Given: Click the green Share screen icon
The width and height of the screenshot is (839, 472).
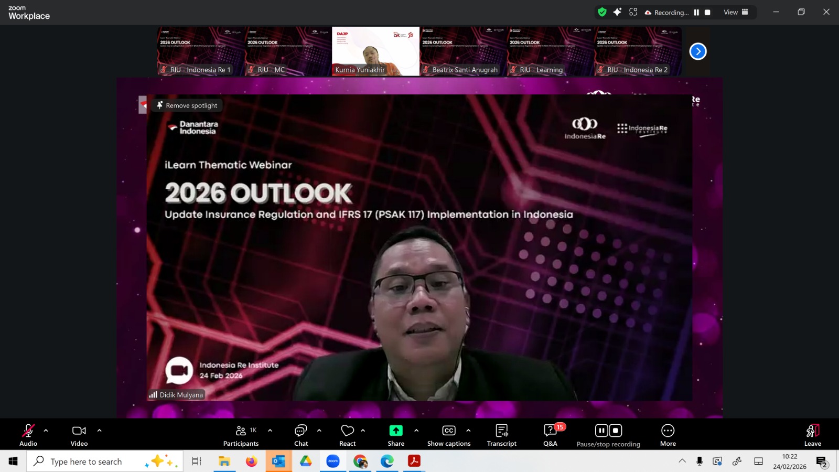Looking at the screenshot, I should click(x=396, y=431).
